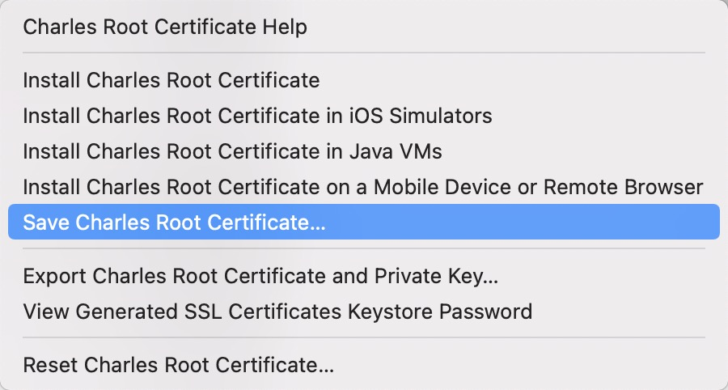Screen dimensions: 728x390
Task: Choose Reset Charles Root Certificate
Action: point(178,364)
